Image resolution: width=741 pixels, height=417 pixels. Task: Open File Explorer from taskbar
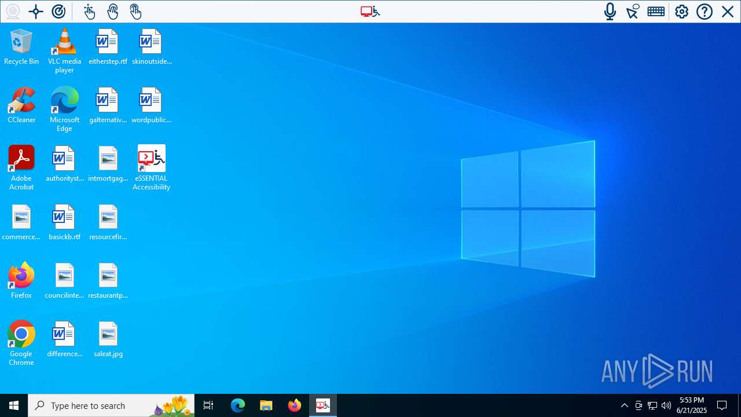click(x=266, y=405)
